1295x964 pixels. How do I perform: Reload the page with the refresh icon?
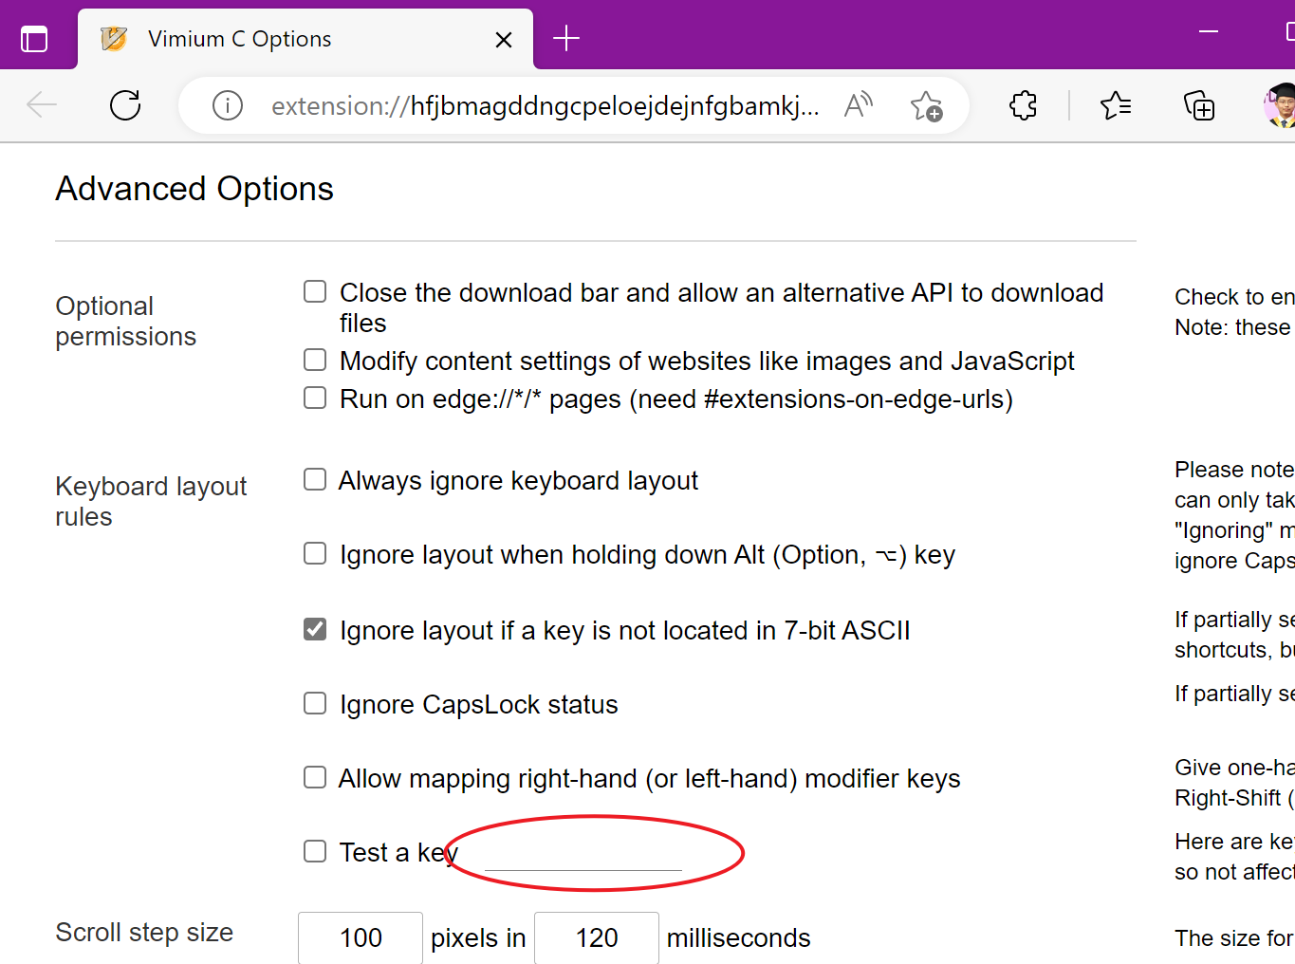tap(125, 105)
